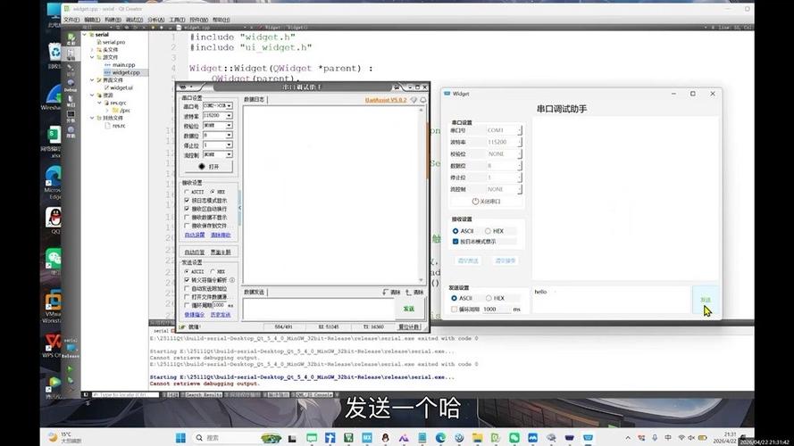The height and width of the screenshot is (446, 794).
Task: Open 构建(B) menu in Qt Creator
Action: 113,20
